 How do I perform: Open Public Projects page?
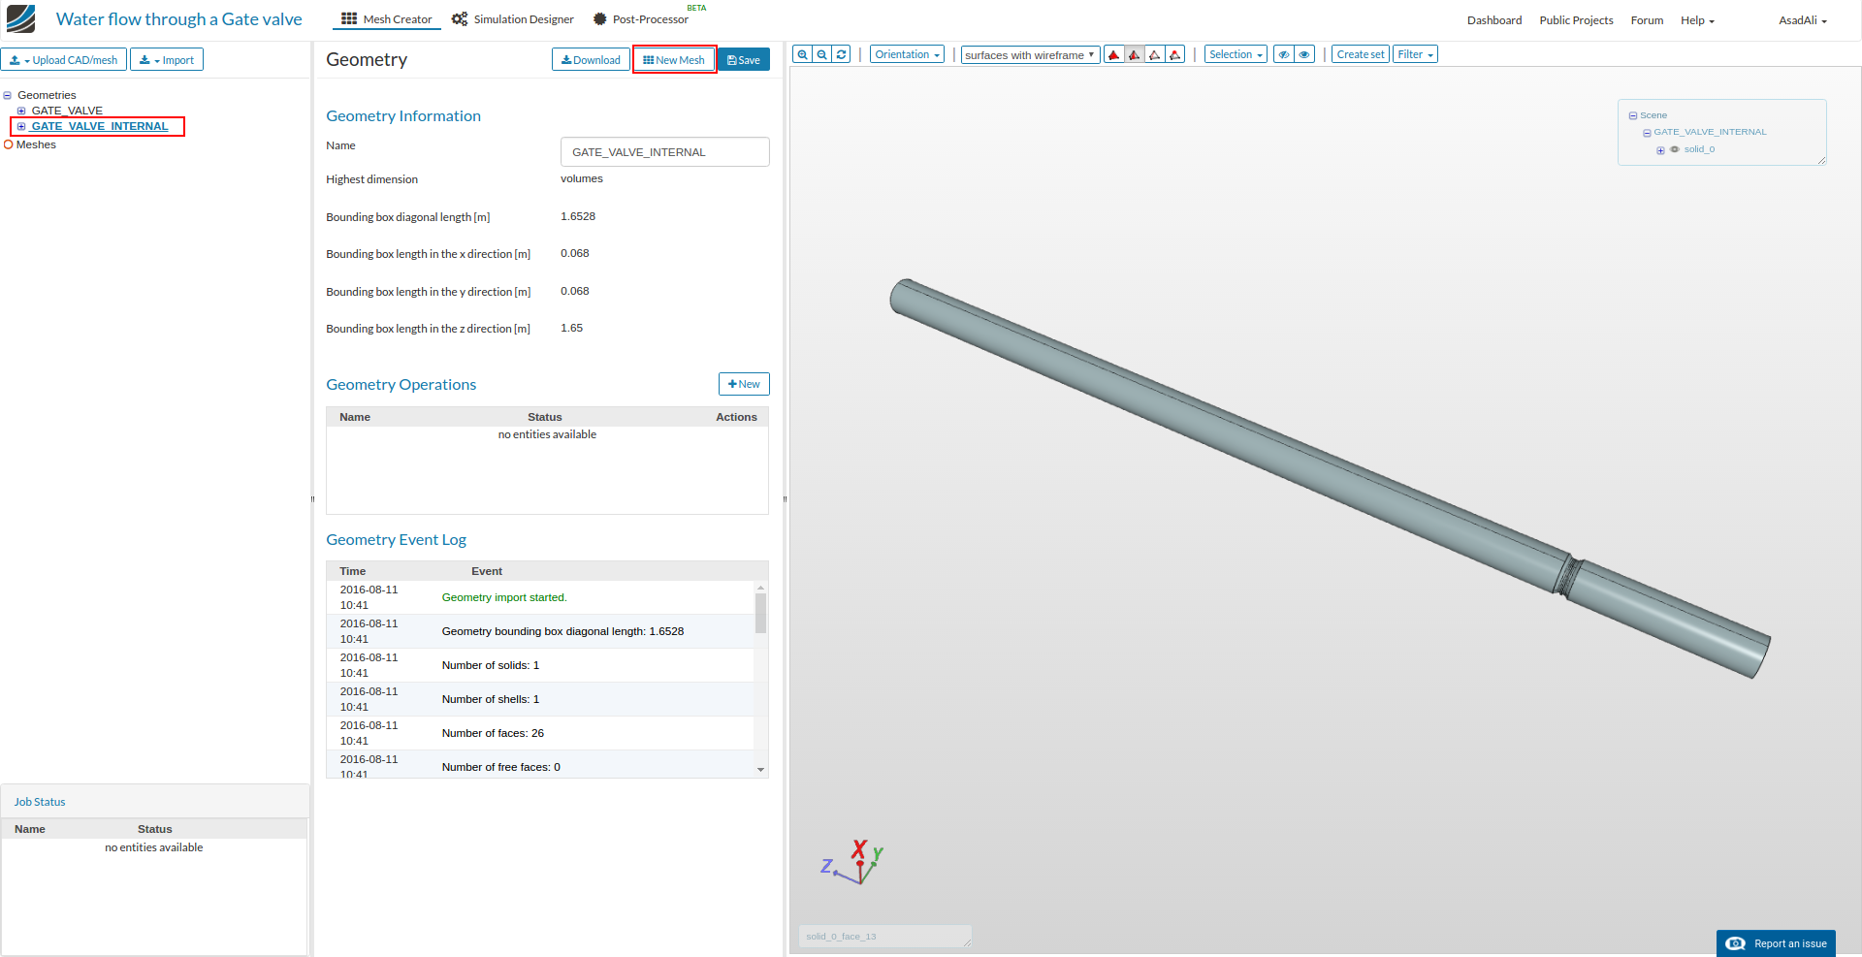[1576, 20]
